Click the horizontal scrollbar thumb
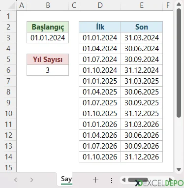 pos(137,180)
